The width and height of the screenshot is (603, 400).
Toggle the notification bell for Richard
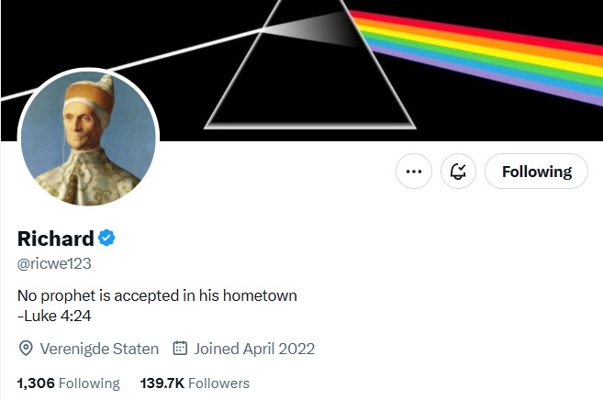(x=458, y=172)
